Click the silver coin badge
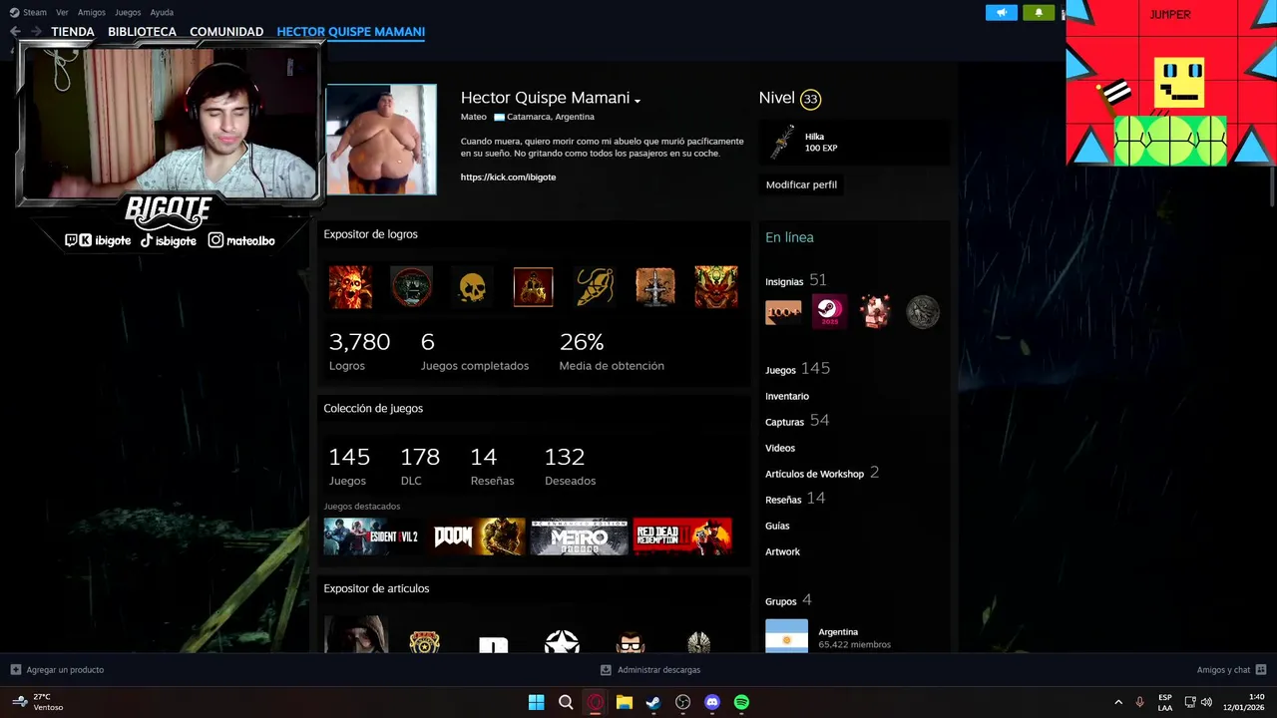This screenshot has height=718, width=1277. [x=922, y=312]
